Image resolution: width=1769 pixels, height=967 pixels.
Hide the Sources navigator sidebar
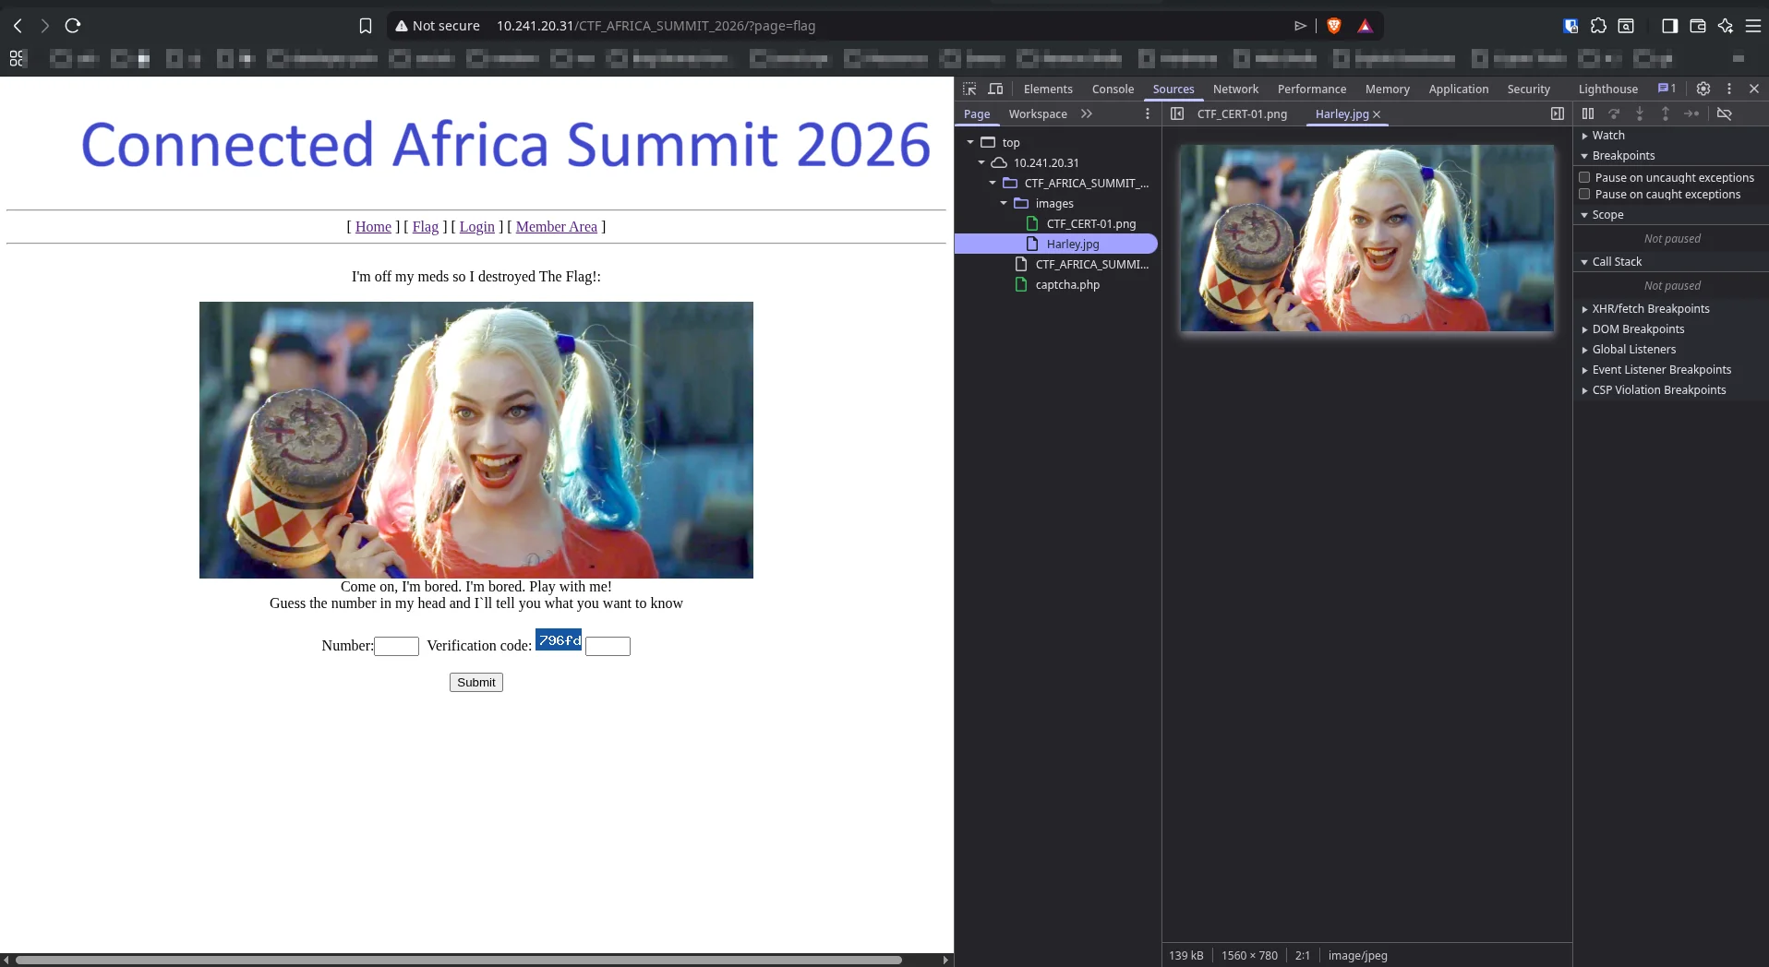(1176, 113)
